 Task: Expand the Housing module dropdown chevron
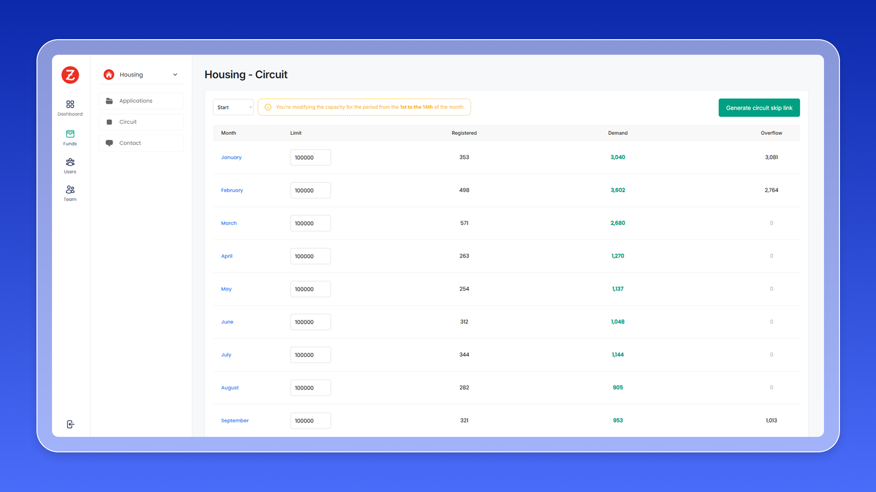click(x=175, y=75)
